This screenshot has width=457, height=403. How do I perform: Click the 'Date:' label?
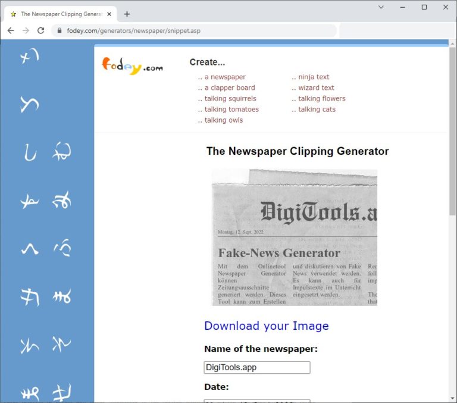tap(217, 387)
